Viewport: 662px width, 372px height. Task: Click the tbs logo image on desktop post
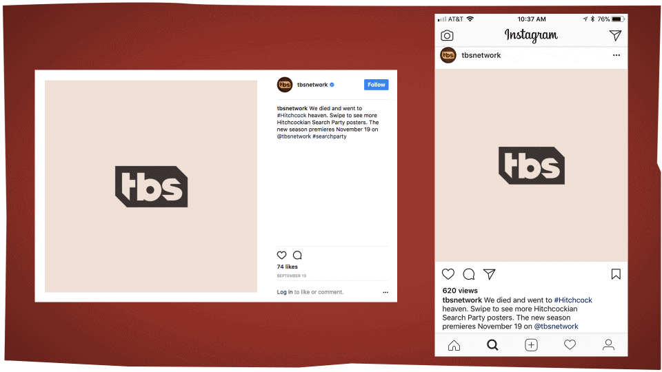coord(151,187)
